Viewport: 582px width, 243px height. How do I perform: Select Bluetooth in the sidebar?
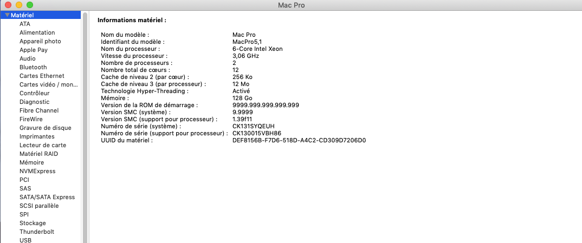pyautogui.click(x=33, y=67)
